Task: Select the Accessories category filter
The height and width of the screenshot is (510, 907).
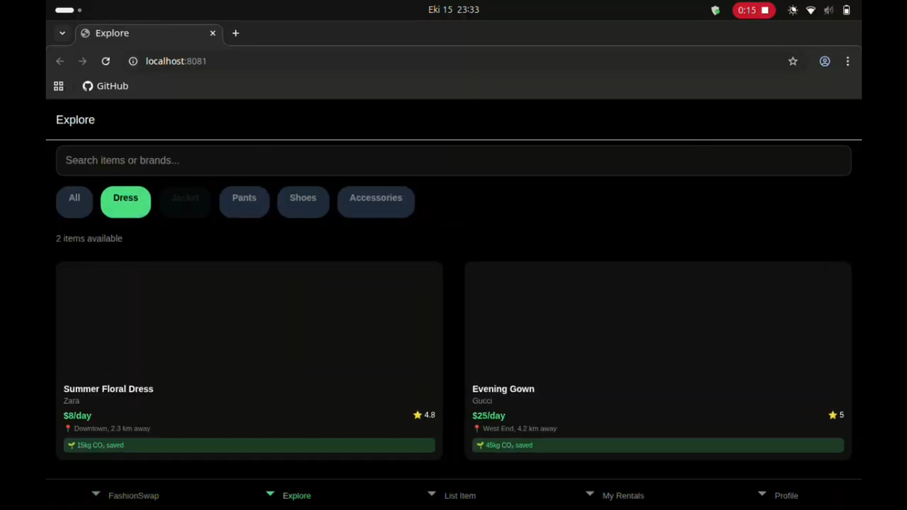Action: coord(376,202)
